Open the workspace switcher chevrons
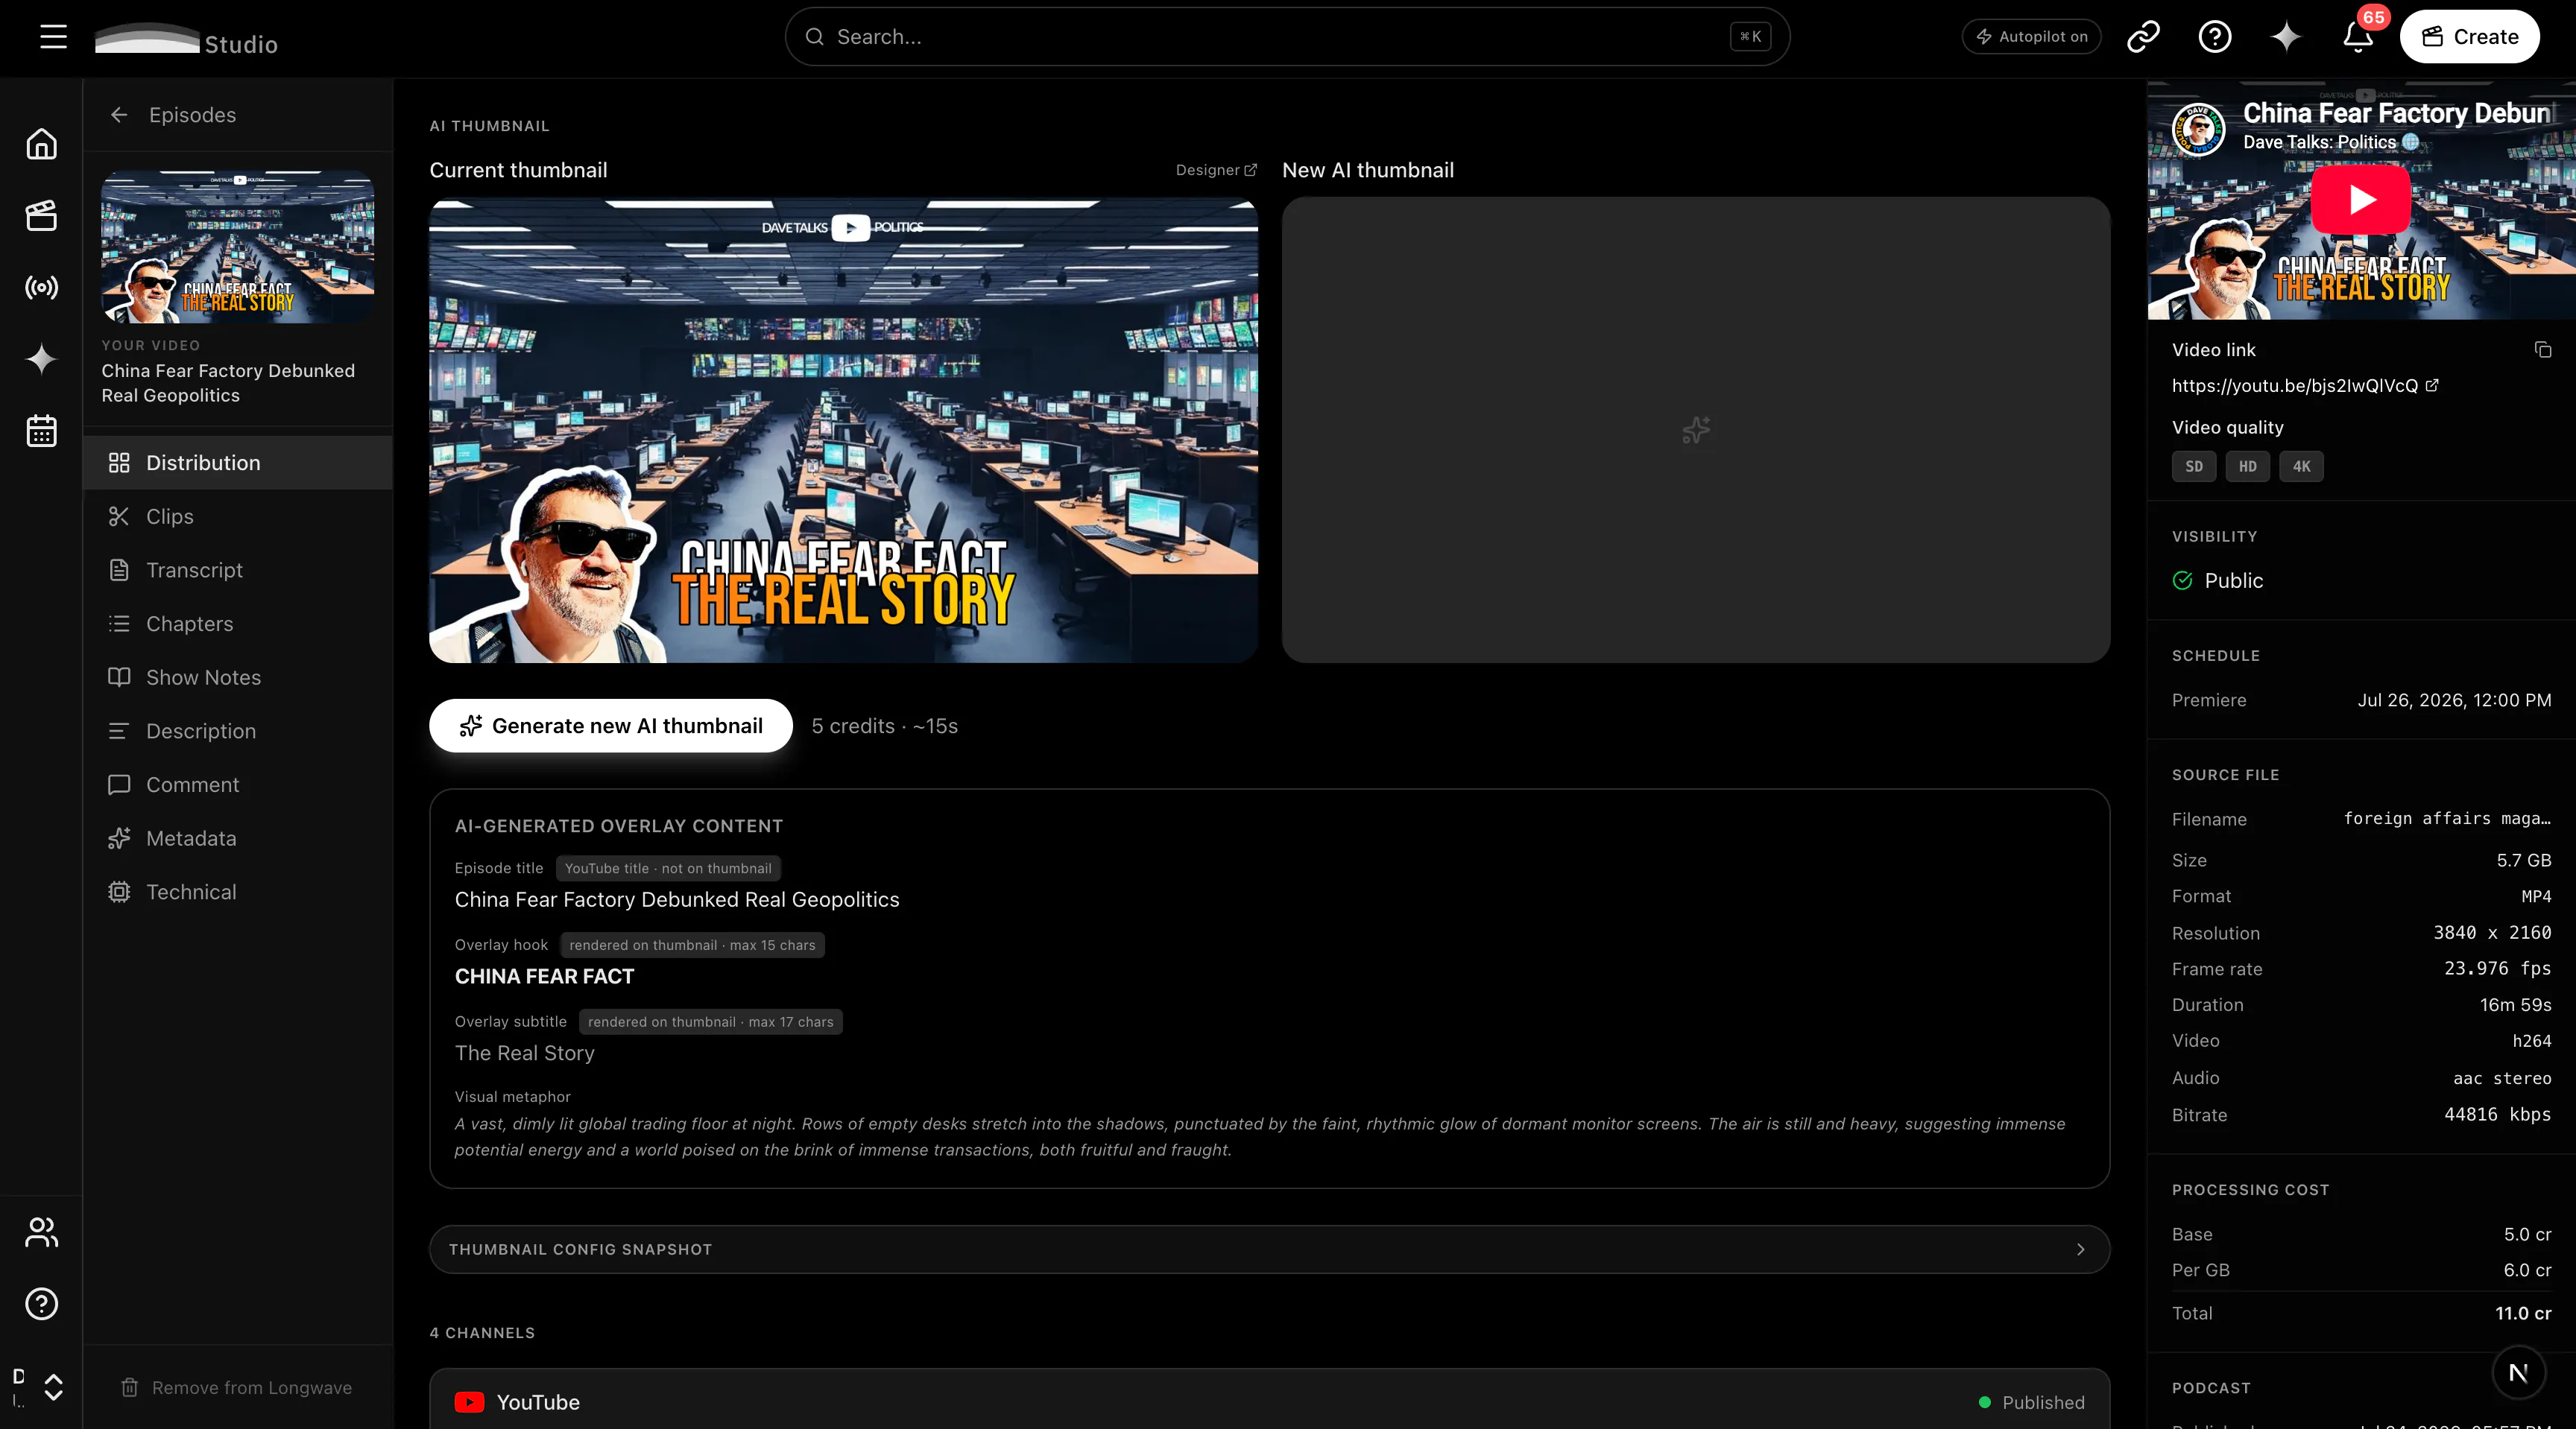 [x=54, y=1387]
